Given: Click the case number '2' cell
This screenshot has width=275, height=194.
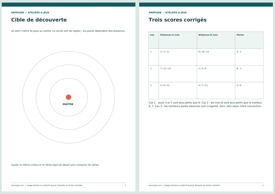Looking at the screenshot, I should coord(154,74).
